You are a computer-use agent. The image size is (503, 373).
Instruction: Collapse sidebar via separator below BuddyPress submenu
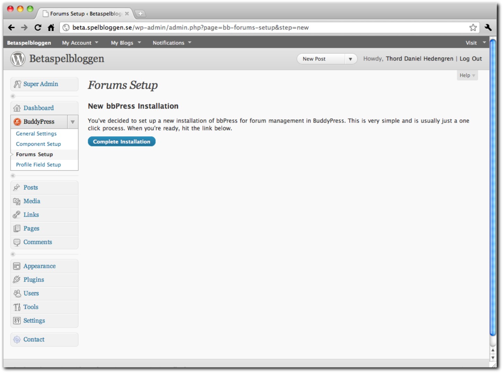coord(13,176)
